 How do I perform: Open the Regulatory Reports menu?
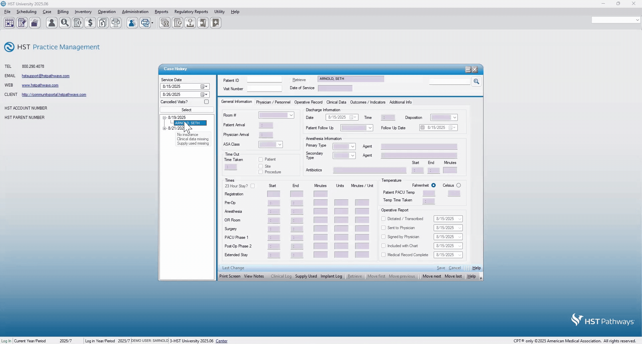(191, 12)
